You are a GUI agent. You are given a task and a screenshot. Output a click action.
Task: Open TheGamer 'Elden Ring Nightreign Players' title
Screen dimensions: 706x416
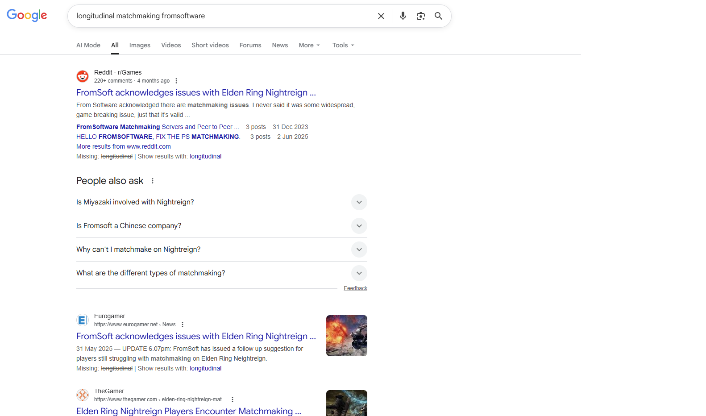189,411
